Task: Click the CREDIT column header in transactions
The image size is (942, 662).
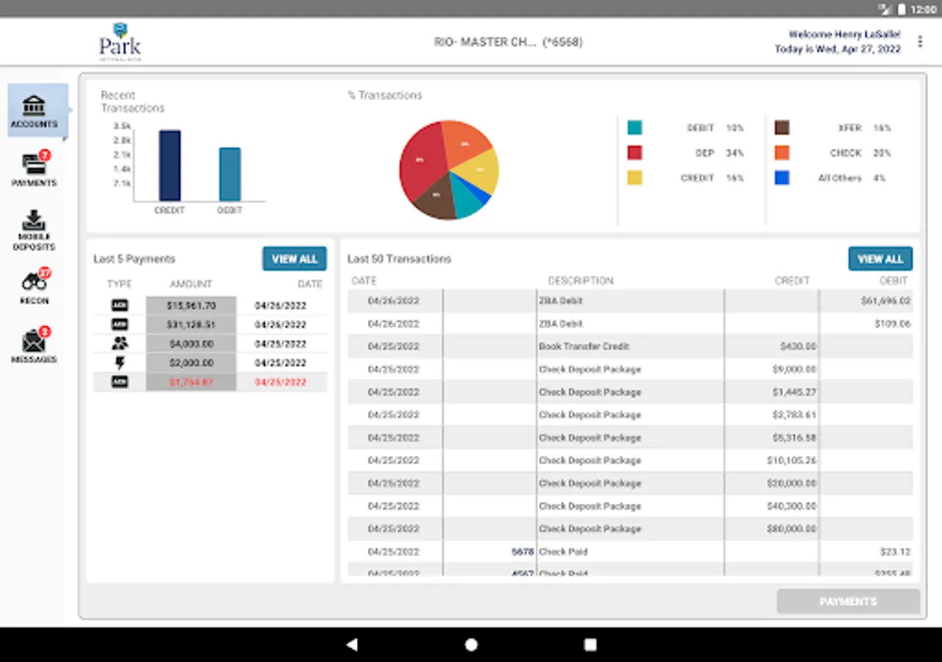Action: coord(792,281)
